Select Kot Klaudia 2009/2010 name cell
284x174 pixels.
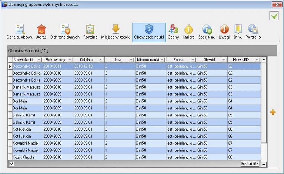pos(28,129)
